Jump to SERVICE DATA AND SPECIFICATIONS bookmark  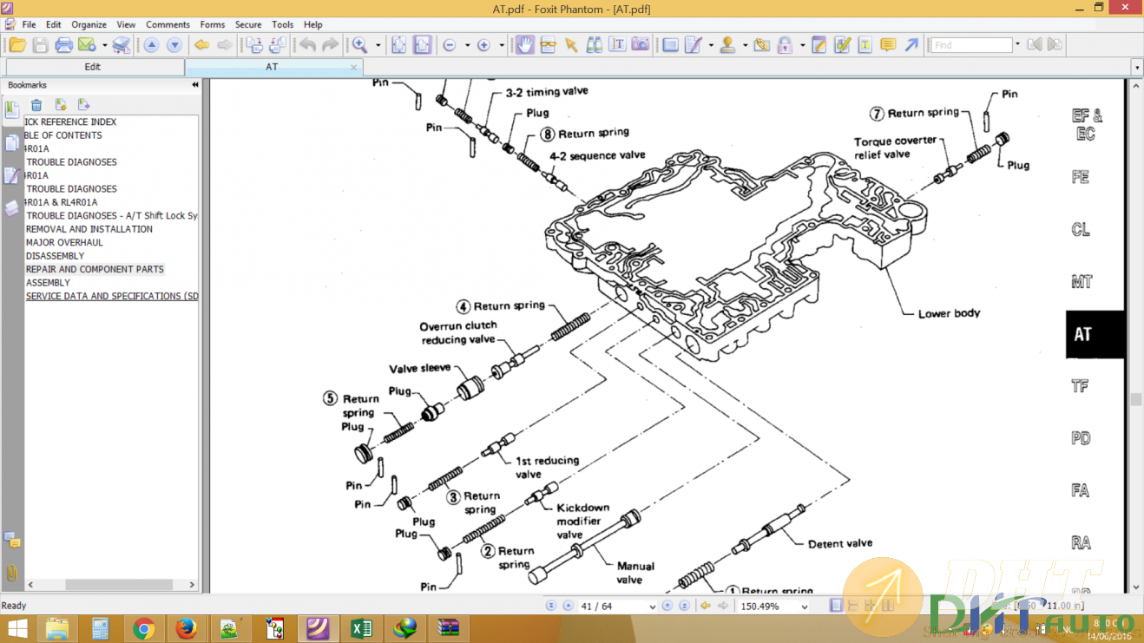point(112,296)
